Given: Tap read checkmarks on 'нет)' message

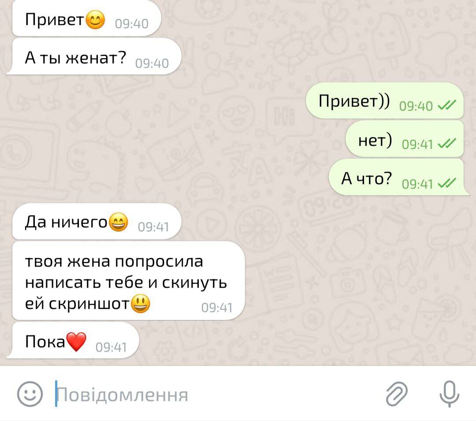Looking at the screenshot, I should point(447,143).
